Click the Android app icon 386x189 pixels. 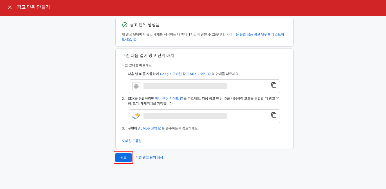point(136,86)
